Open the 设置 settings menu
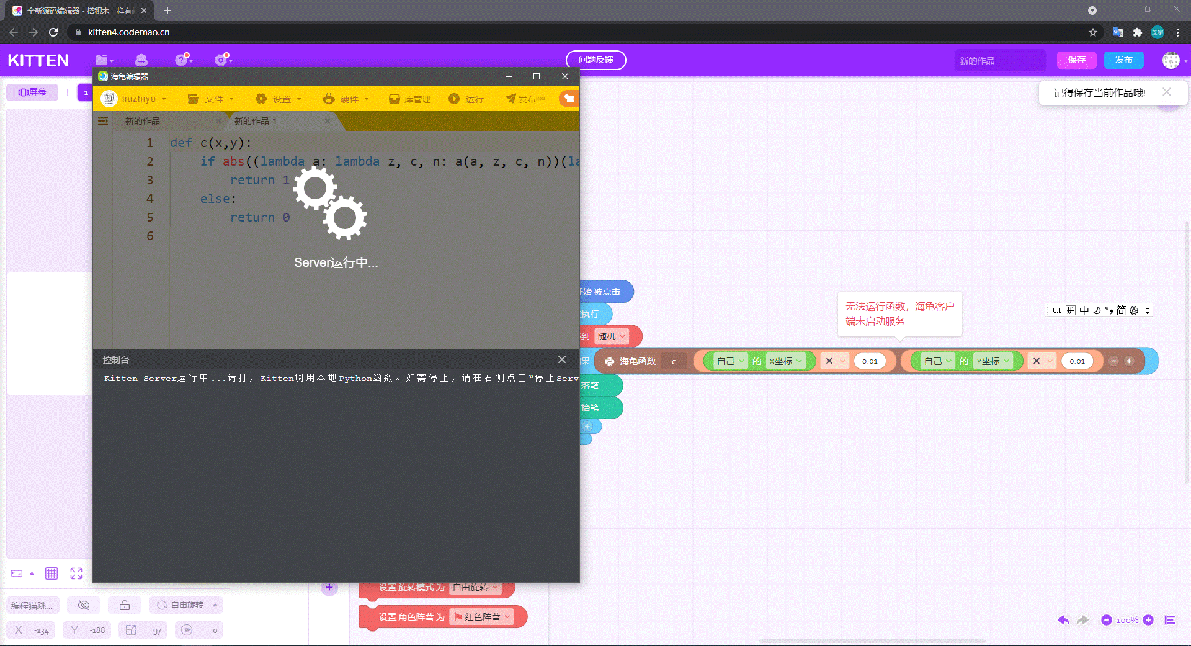 coord(279,99)
